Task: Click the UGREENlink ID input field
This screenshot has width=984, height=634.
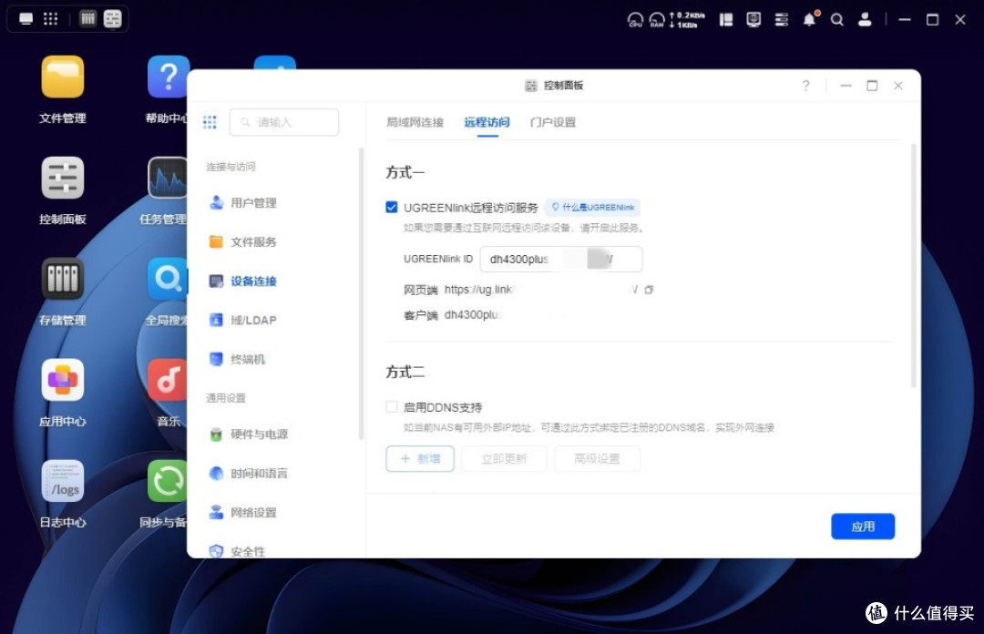Action: (x=561, y=260)
